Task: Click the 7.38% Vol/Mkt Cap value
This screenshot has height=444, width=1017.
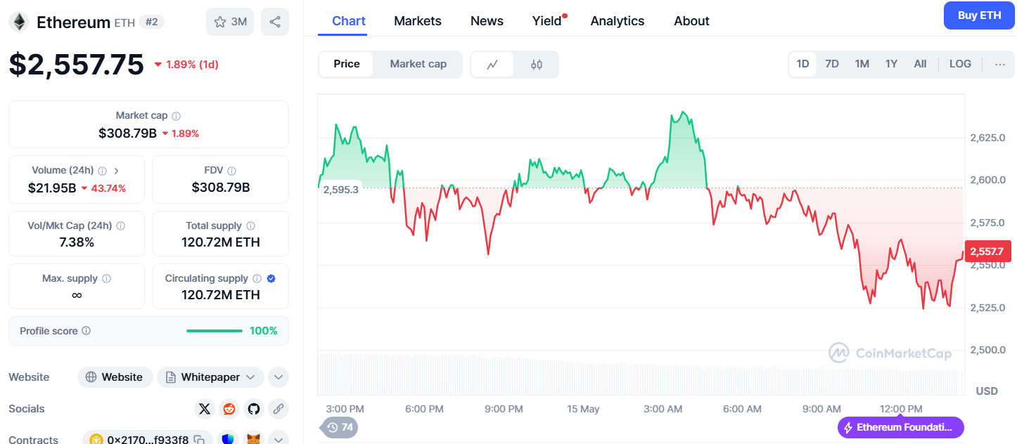Action: 77,242
